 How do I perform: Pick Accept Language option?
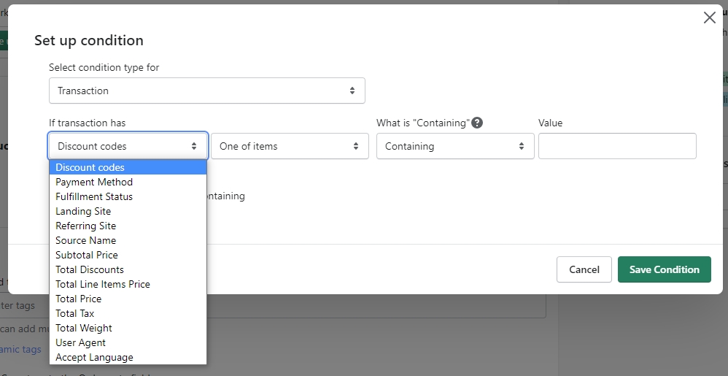pyautogui.click(x=94, y=357)
